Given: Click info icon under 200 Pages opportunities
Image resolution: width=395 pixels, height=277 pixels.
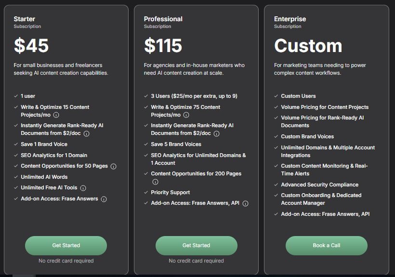Looking at the screenshot, I should (x=155, y=182).
